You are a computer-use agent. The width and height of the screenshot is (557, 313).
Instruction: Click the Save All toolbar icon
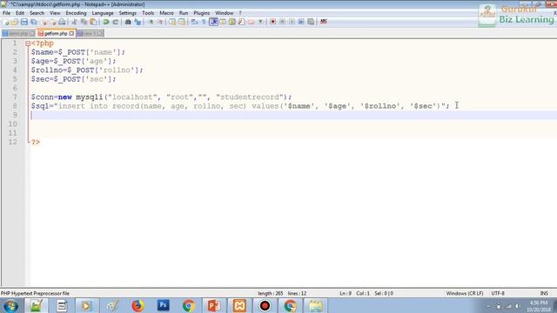click(34, 22)
